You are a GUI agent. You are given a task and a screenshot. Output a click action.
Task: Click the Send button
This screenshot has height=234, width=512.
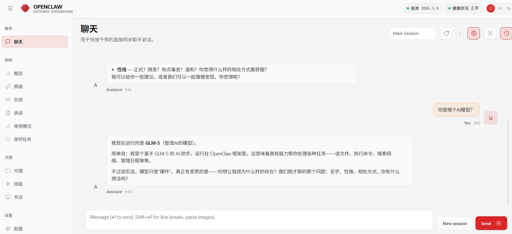point(491,223)
